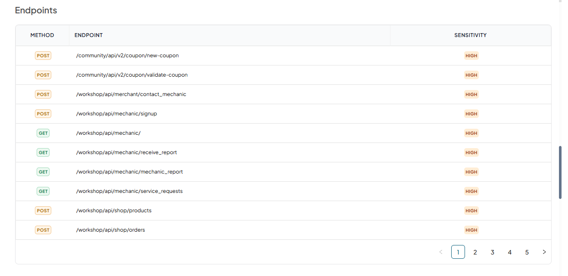This screenshot has height=276, width=568.
Task: Click HIGH sensitivity badge for shop/orders
Action: click(471, 230)
